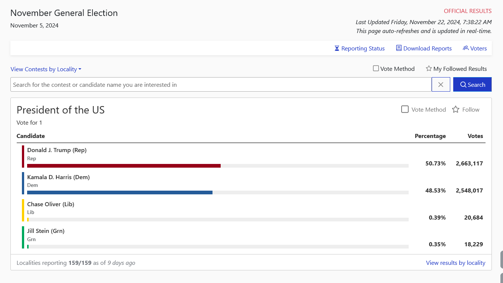
Task: Click the blue Search button
Action: 473,85
